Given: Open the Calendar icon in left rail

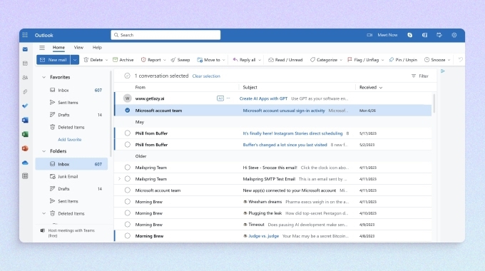Looking at the screenshot, I should pos(25,63).
